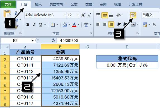This screenshot has height=108, width=160.
Task: Expand the phonetic guide dropdown arrow
Action: [x=91, y=25]
